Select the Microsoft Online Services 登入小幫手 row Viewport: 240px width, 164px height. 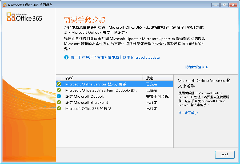[x=114, y=84]
